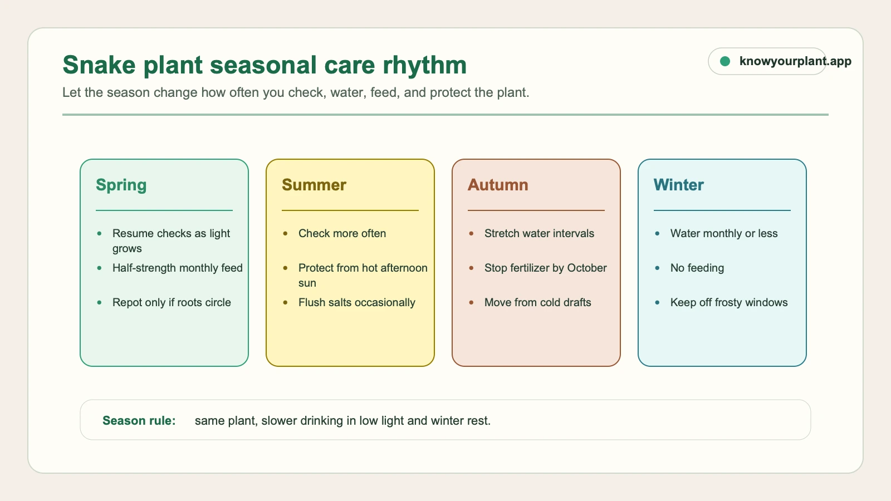Click 'Keep off frosty windows' item
This screenshot has height=501, width=891.
tap(729, 302)
